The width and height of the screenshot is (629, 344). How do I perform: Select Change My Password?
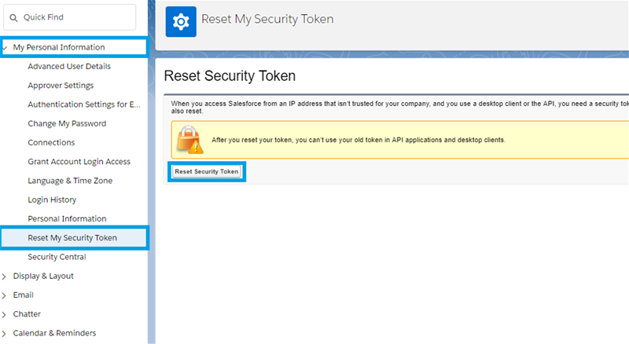tap(67, 123)
